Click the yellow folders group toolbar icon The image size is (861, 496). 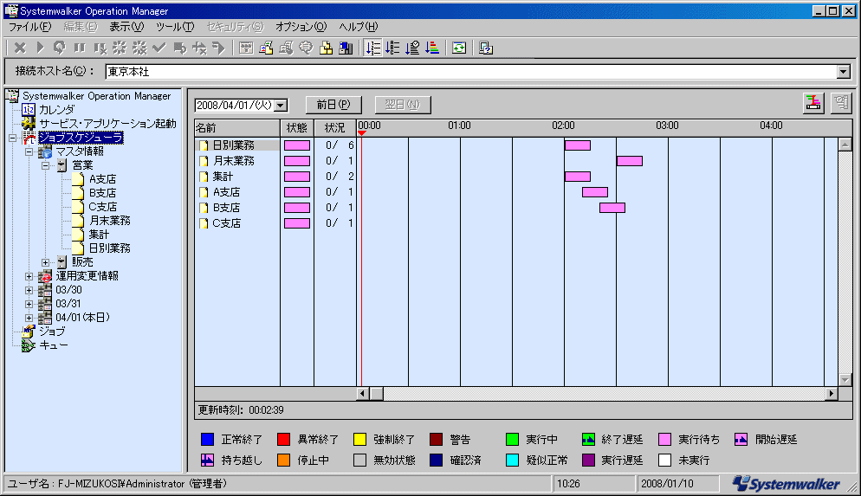(327, 48)
